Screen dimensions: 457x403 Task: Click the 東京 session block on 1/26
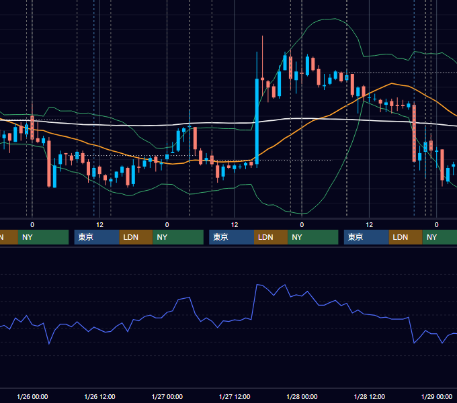coord(97,237)
